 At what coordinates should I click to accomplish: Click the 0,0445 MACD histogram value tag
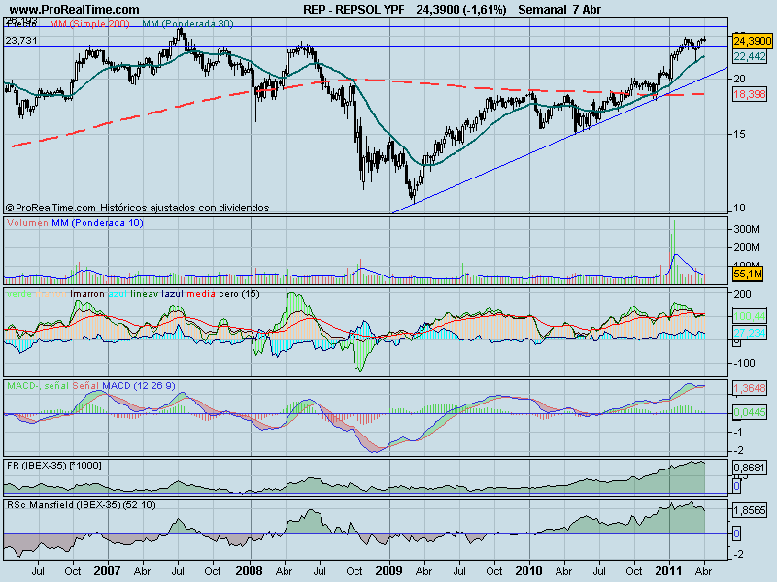tap(750, 411)
